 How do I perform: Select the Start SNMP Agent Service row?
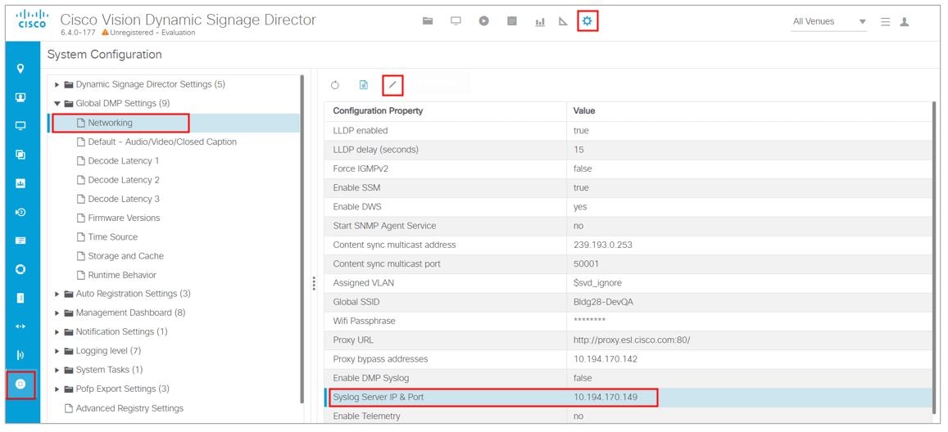628,226
